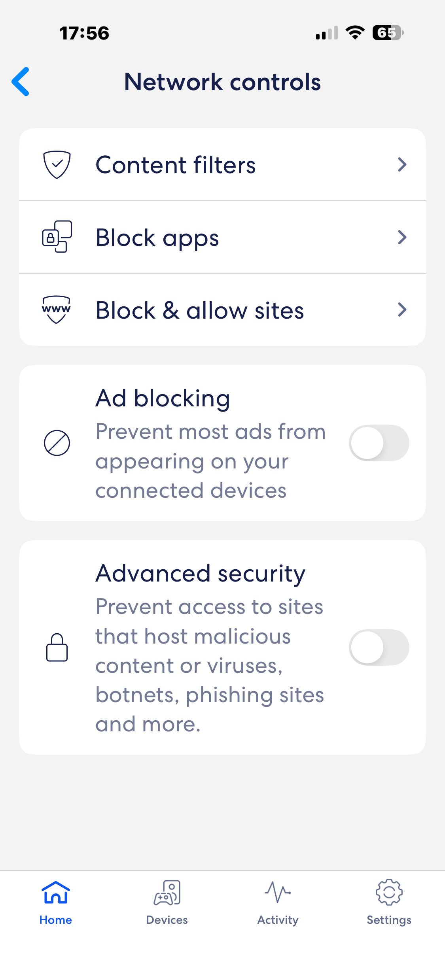Tap chevron beside Block & allow sites
Screen dimensions: 445x963
coord(402,310)
